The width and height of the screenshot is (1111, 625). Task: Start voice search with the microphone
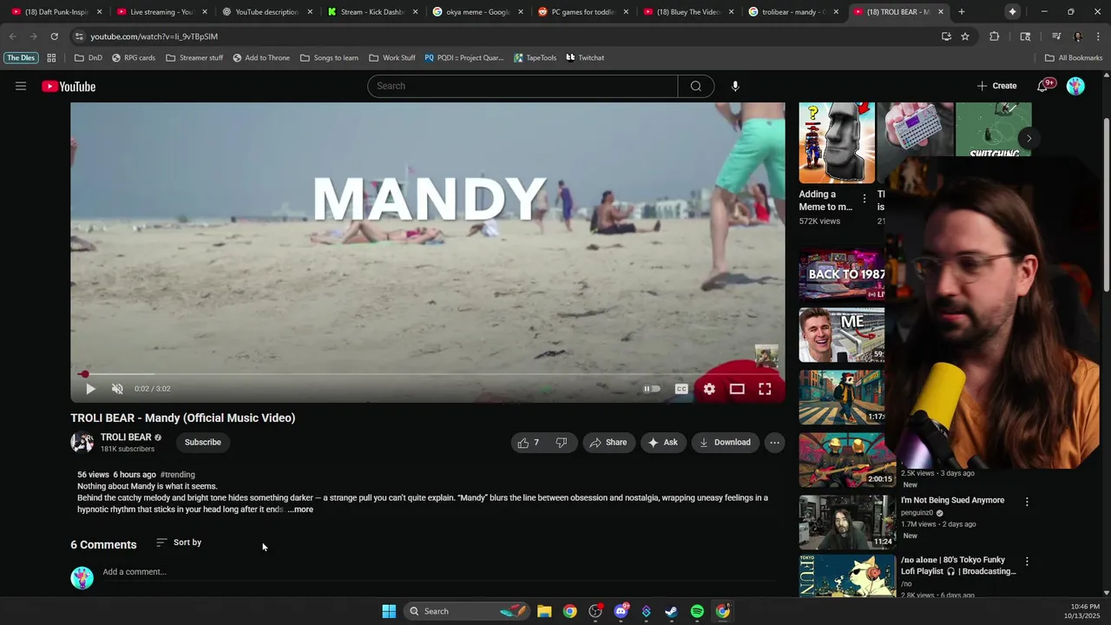point(735,86)
